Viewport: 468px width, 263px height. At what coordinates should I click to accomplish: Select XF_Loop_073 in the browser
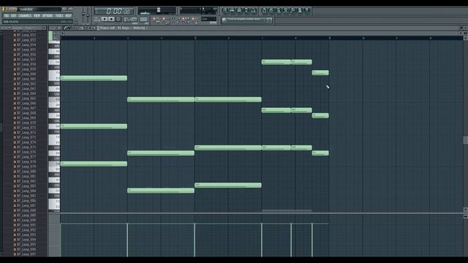pos(26,137)
